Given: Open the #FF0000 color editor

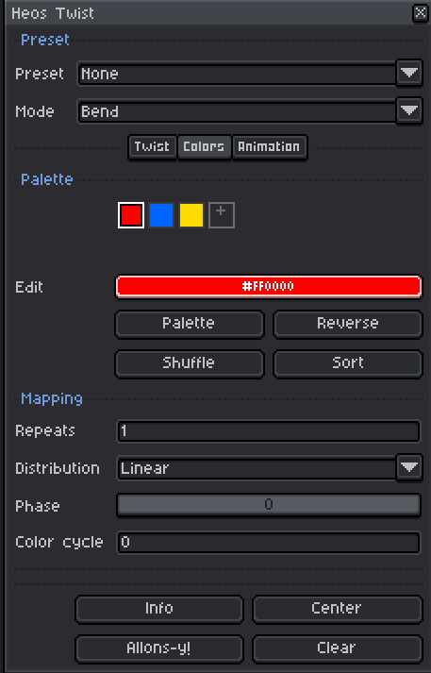Looking at the screenshot, I should pyautogui.click(x=269, y=286).
